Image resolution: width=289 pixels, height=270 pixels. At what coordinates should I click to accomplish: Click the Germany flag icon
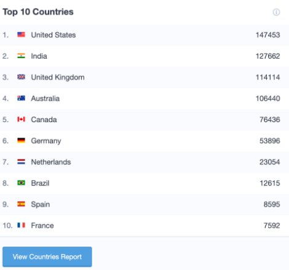(21, 141)
